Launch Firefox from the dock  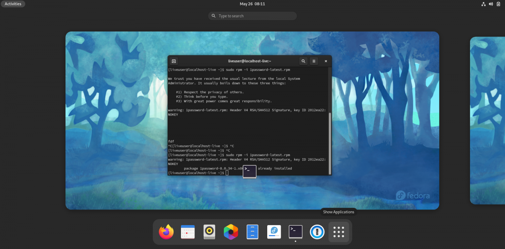coord(166,232)
